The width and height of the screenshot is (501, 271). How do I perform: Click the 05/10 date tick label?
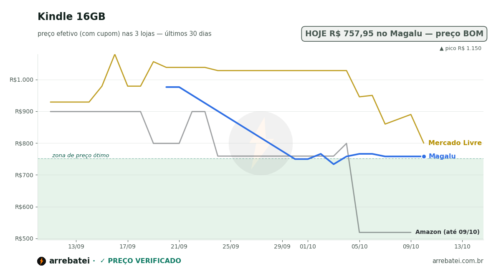tap(359, 246)
